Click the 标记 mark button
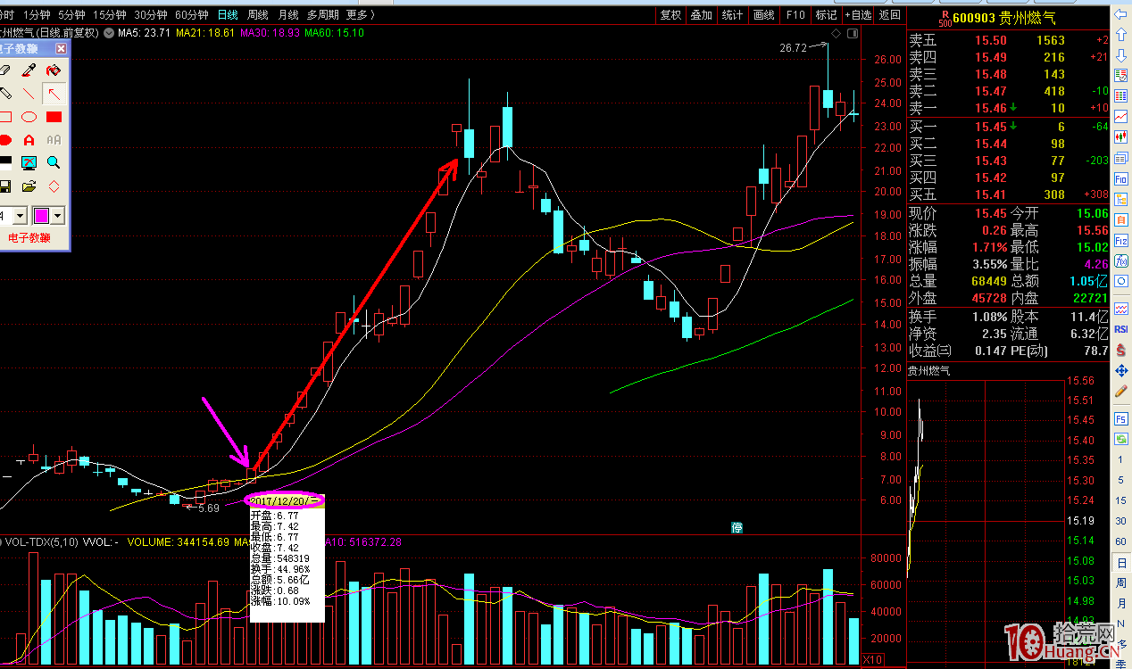1132x669 pixels. coord(826,15)
